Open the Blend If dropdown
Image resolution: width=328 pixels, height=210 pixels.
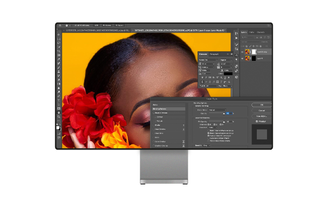206,146
